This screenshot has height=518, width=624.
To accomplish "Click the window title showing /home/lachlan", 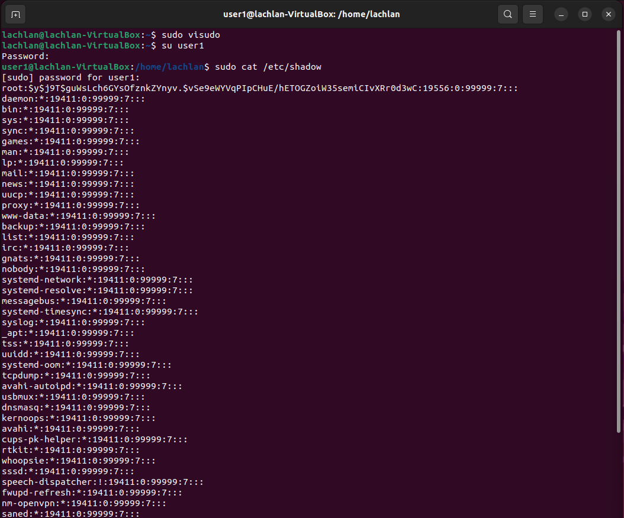I will click(312, 14).
